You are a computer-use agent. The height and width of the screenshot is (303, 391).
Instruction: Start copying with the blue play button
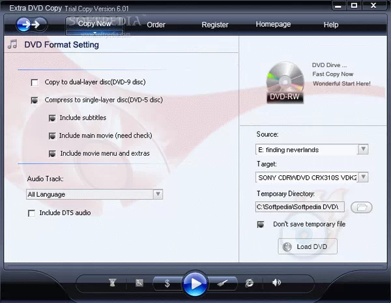pyautogui.click(x=195, y=283)
